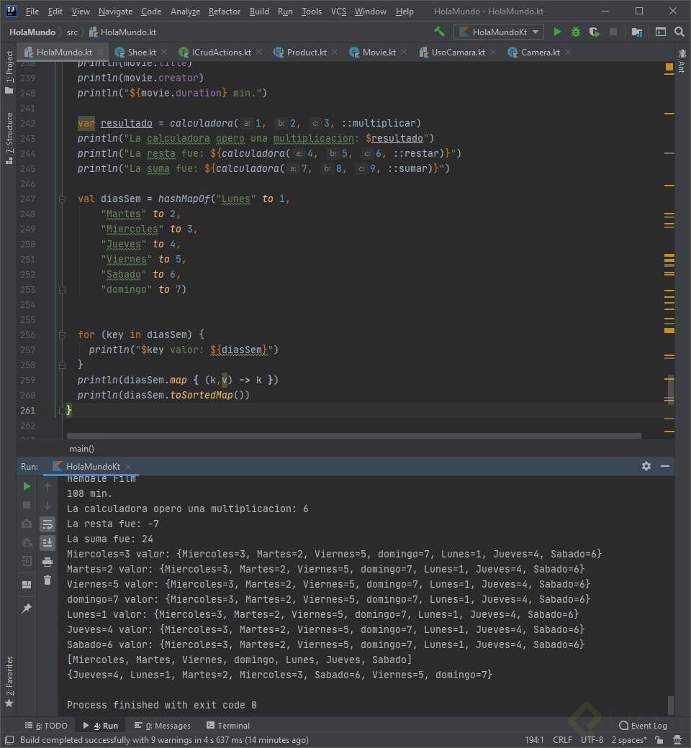Open Run panel gear settings menu
The width and height of the screenshot is (691, 748).
[646, 466]
